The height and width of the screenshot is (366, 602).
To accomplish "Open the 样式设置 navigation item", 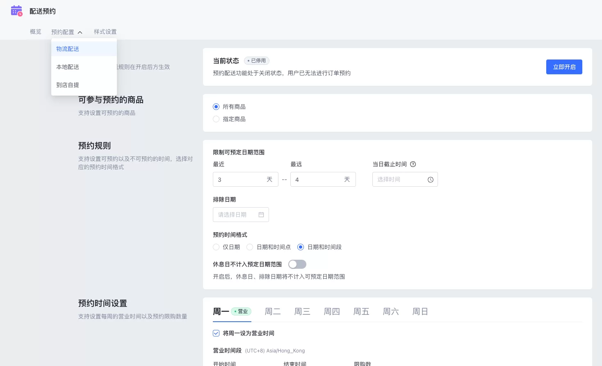I will pos(105,32).
